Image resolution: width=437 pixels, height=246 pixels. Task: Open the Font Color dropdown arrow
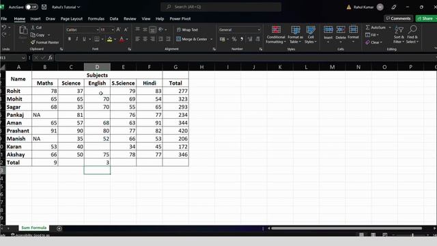(x=127, y=40)
